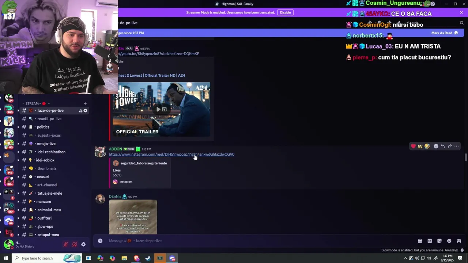Viewport: 468px width, 263px height.
Task: Open the Windows Start menu
Action: pos(5,258)
